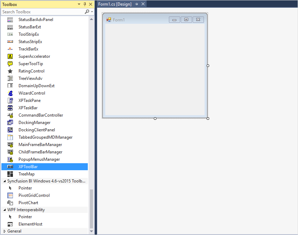Click the TrackBarEx slider icon
This screenshot has width=298, height=235.
tap(10, 49)
